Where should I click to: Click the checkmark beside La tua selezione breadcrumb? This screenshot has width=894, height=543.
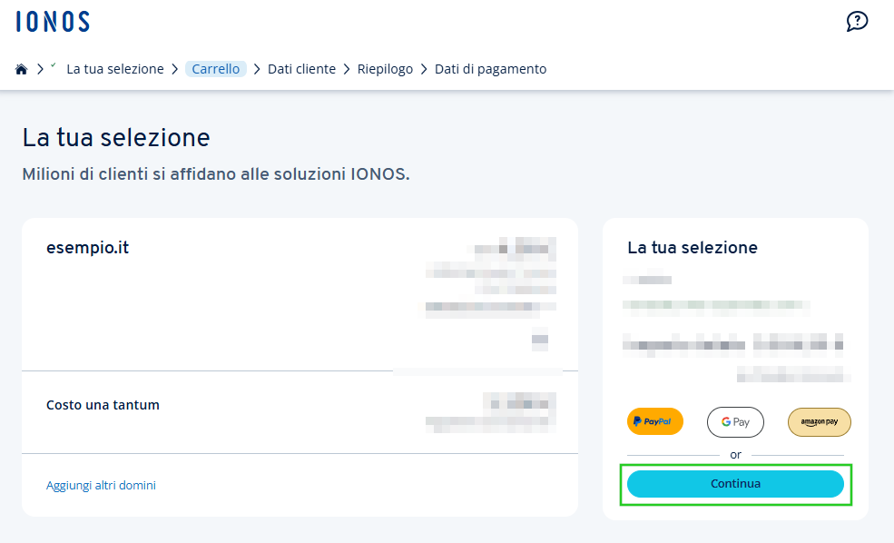(54, 66)
